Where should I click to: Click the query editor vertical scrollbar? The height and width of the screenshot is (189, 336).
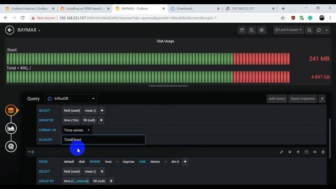[330, 138]
